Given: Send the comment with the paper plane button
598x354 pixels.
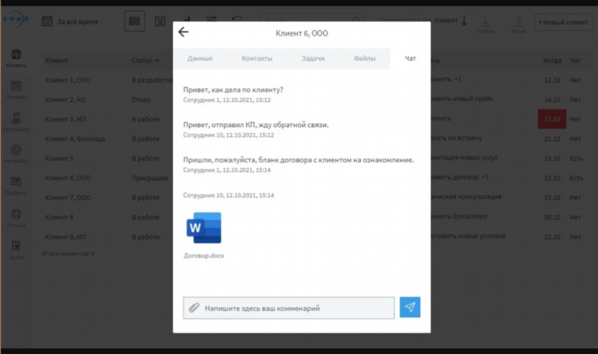Looking at the screenshot, I should [x=410, y=307].
